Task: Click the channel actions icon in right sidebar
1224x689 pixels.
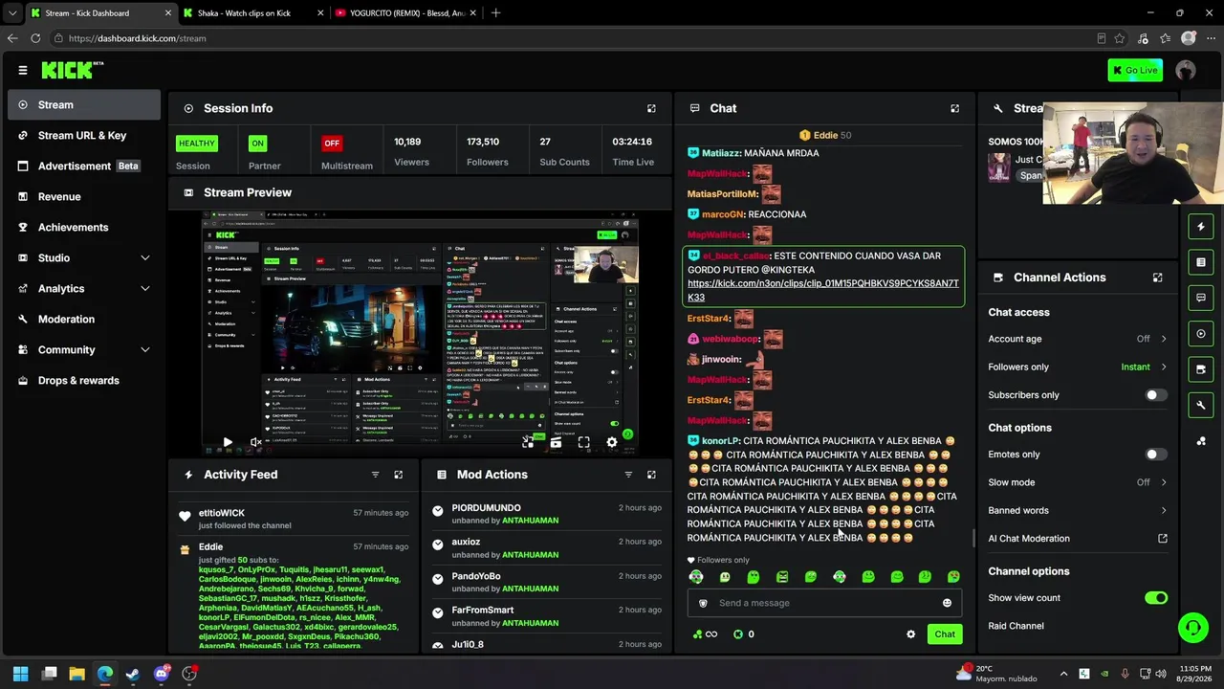Action: pyautogui.click(x=1201, y=369)
